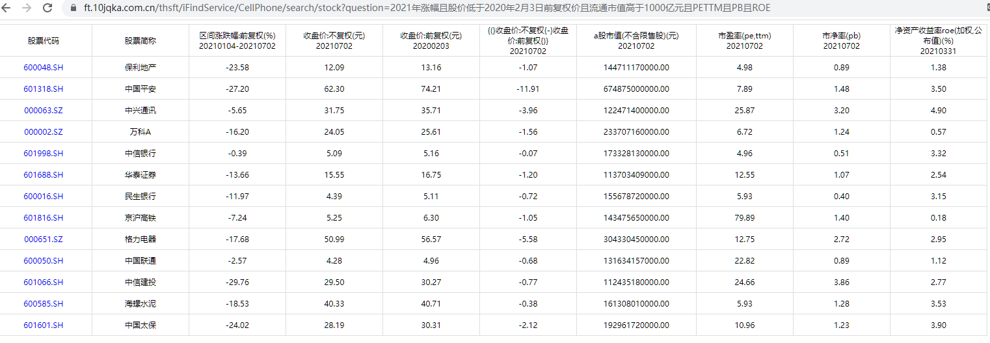Open stock code 601816.SH link

pyautogui.click(x=44, y=218)
